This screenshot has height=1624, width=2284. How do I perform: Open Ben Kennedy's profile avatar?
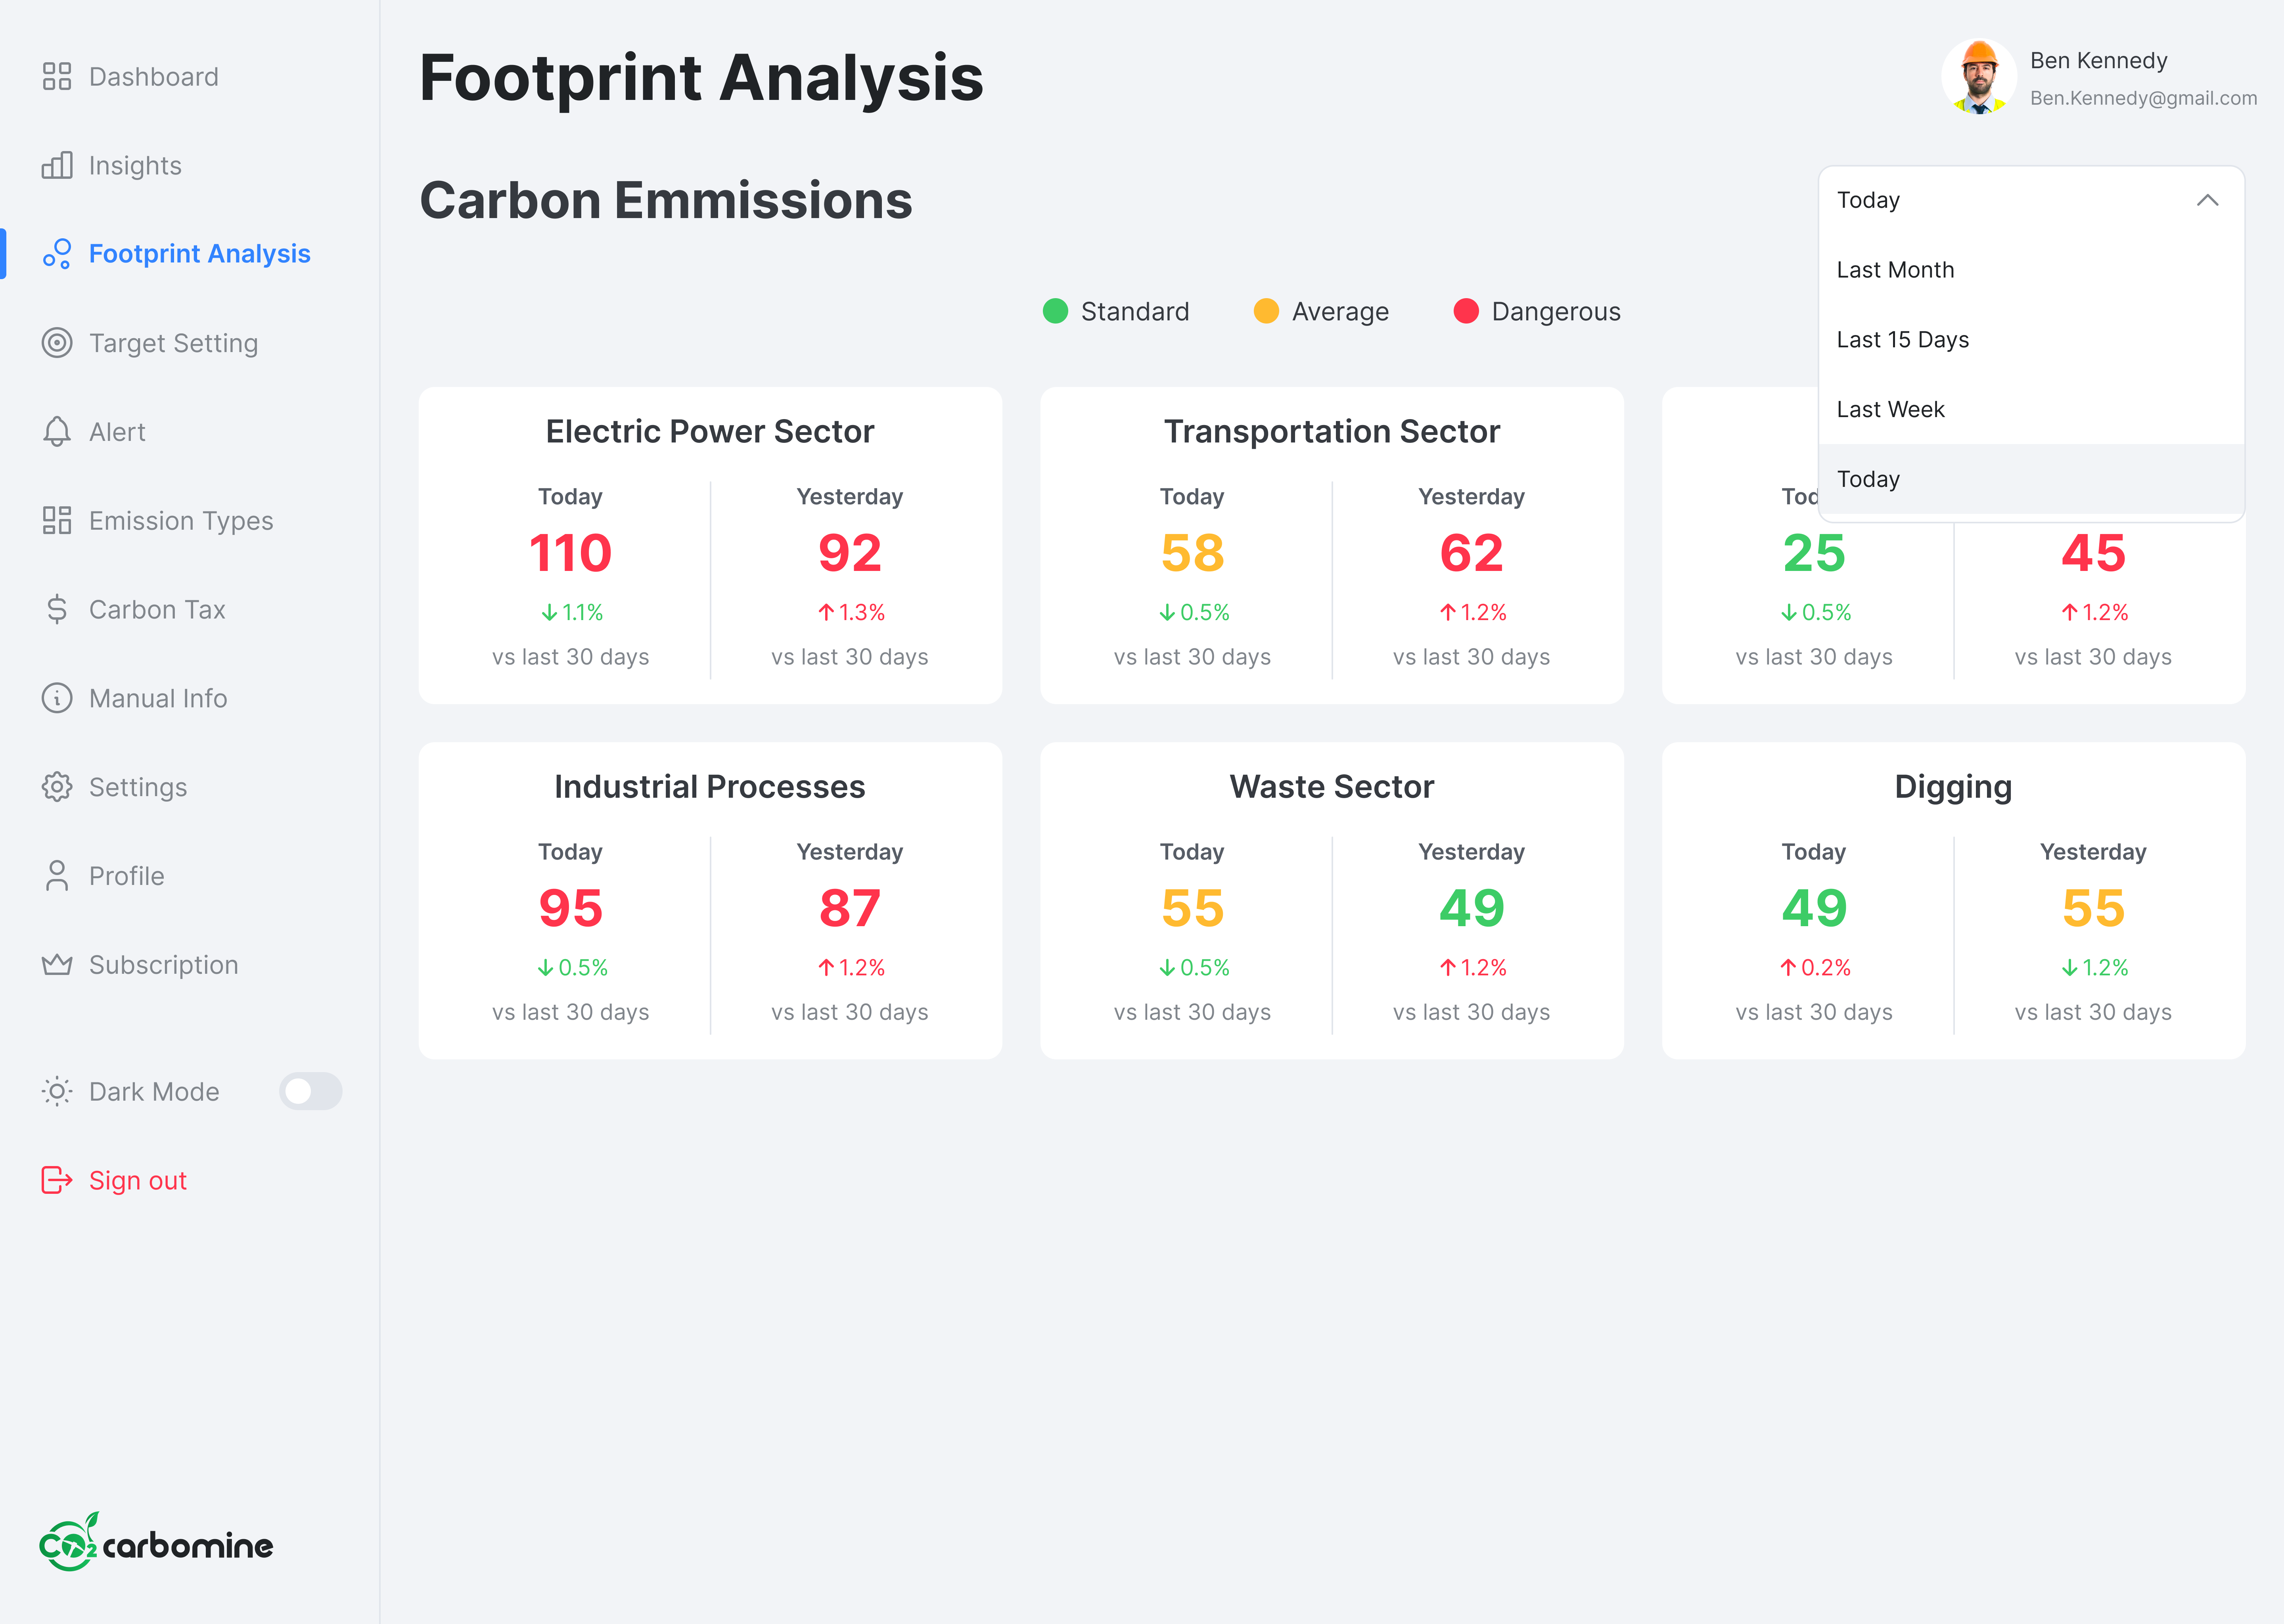pyautogui.click(x=1979, y=77)
